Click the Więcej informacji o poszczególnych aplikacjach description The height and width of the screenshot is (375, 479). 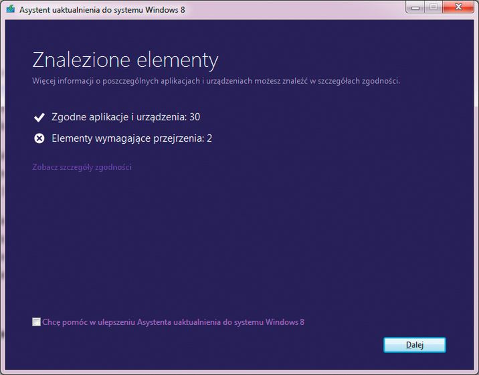[216, 81]
